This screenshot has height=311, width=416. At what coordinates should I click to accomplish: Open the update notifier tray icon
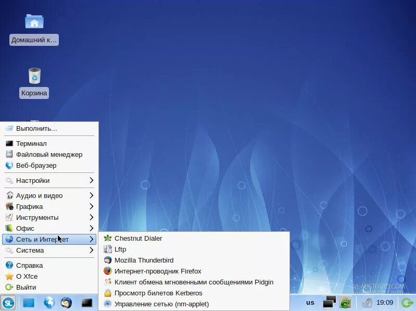[x=345, y=303]
